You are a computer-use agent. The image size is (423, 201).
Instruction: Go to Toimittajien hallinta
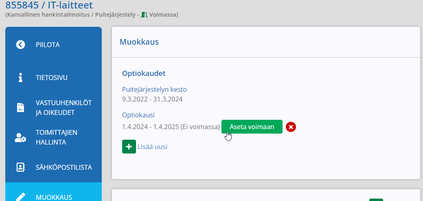click(x=57, y=138)
